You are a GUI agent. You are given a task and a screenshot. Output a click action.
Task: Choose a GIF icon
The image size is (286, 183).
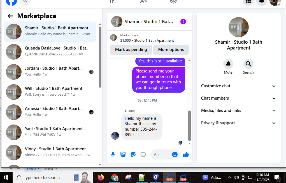[143, 154]
